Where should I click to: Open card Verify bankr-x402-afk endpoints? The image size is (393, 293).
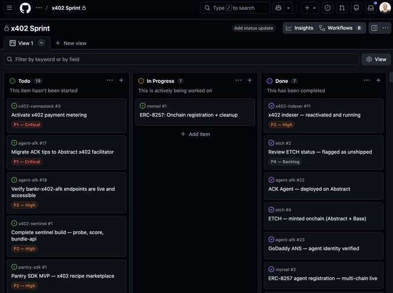[63, 192]
